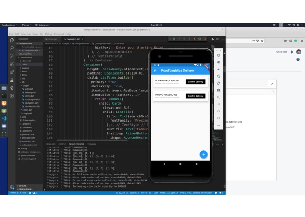Image resolution: width=305 pixels, height=217 pixels.
Task: Switch to the OUTPUT panel tab
Action: point(62,144)
